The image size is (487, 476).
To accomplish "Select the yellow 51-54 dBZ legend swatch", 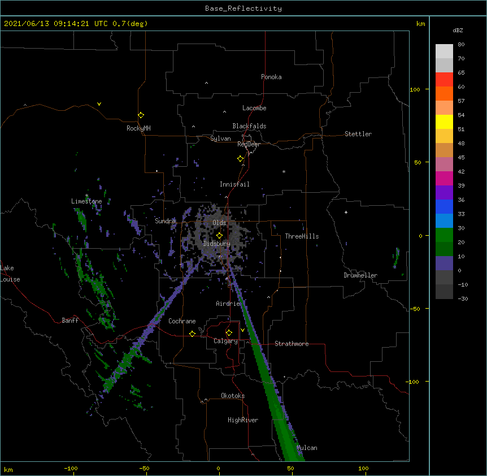I will (x=444, y=122).
